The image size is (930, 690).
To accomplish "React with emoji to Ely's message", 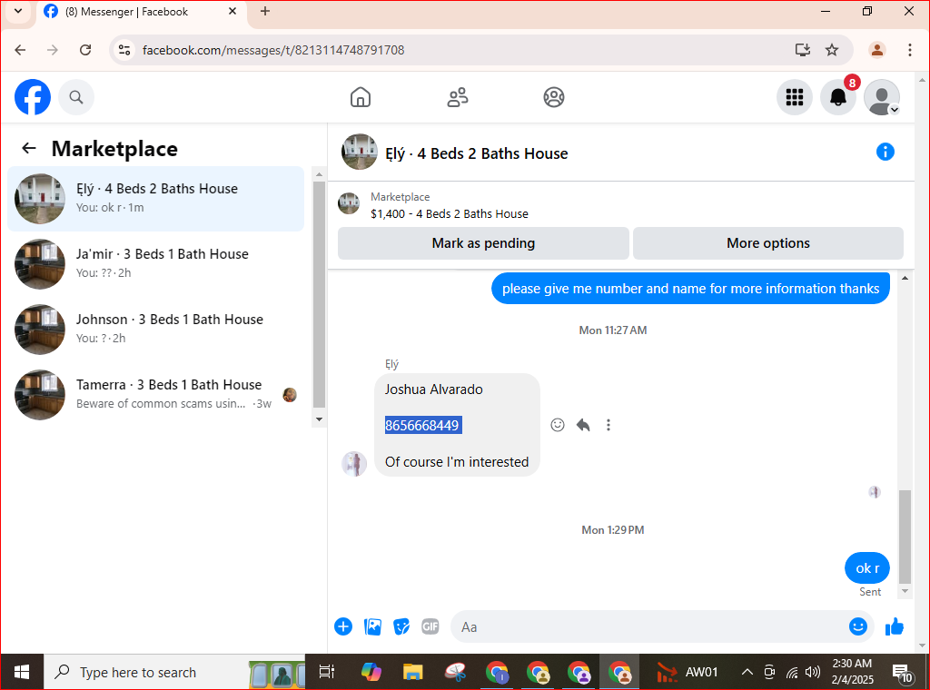I will point(558,425).
